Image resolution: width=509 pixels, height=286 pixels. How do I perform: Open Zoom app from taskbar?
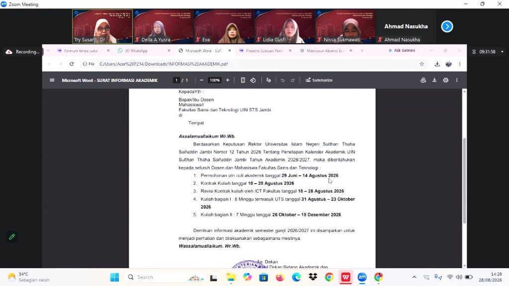click(x=362, y=277)
